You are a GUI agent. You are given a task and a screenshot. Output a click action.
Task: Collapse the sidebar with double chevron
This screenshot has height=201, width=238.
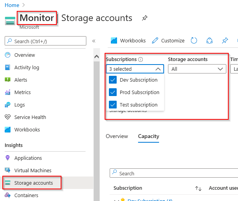pos(94,41)
